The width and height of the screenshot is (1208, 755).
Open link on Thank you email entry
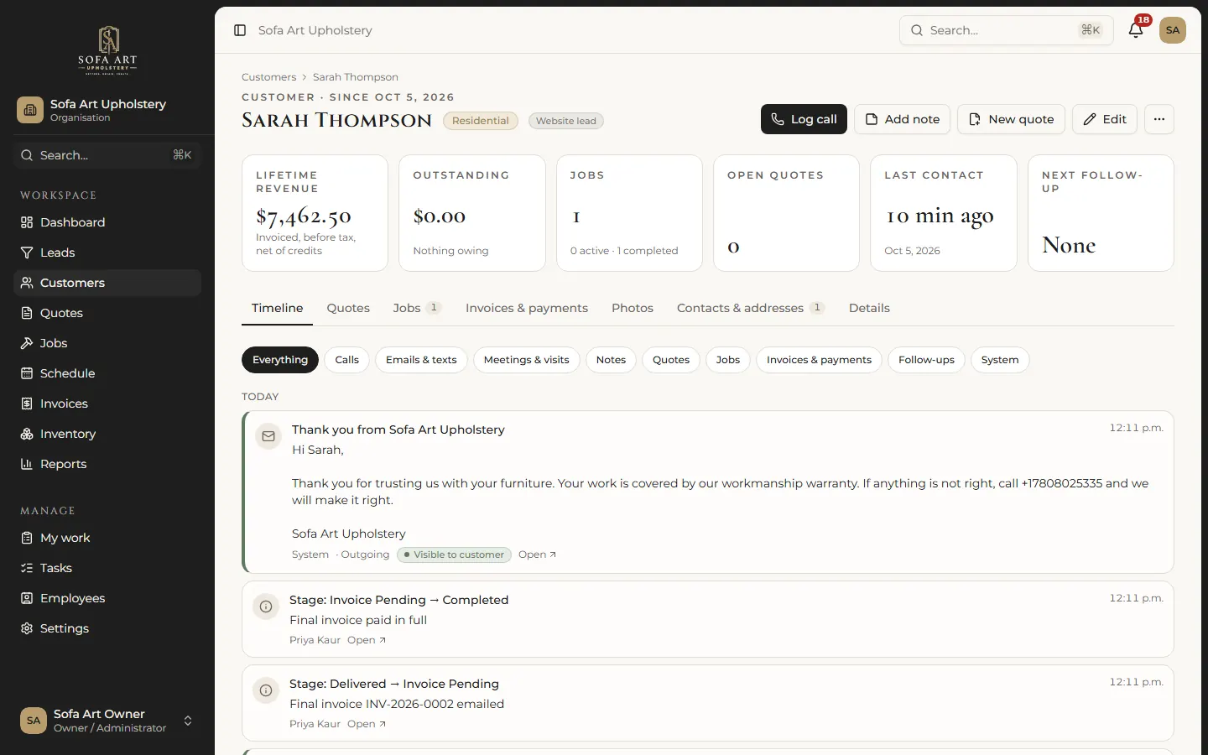point(537,555)
